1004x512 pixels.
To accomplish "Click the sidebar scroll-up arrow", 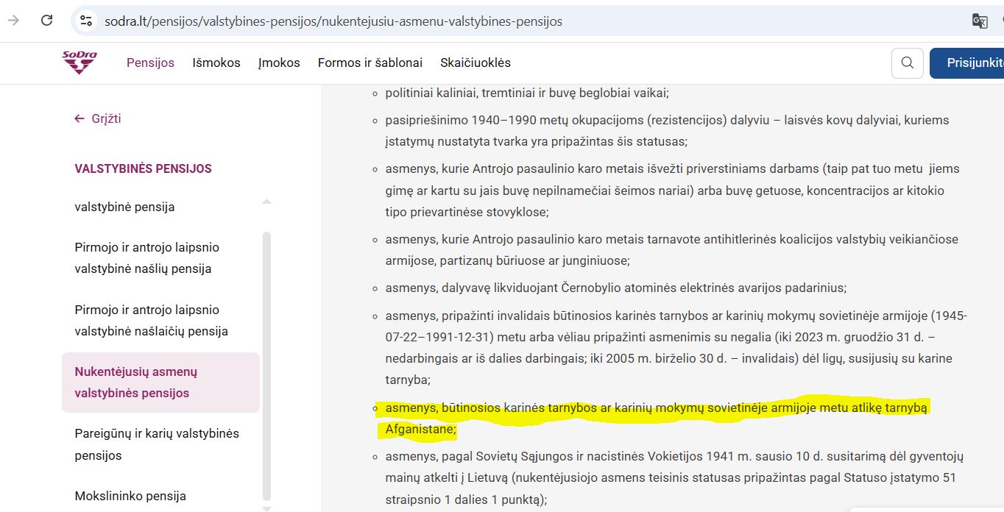I will coord(266,202).
